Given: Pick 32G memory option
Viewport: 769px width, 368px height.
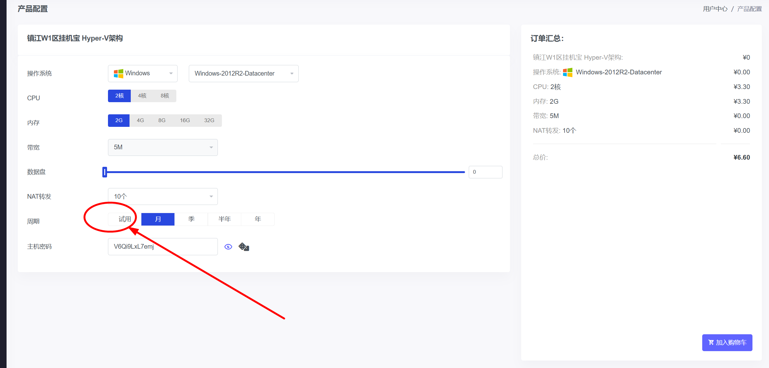Looking at the screenshot, I should pyautogui.click(x=209, y=120).
